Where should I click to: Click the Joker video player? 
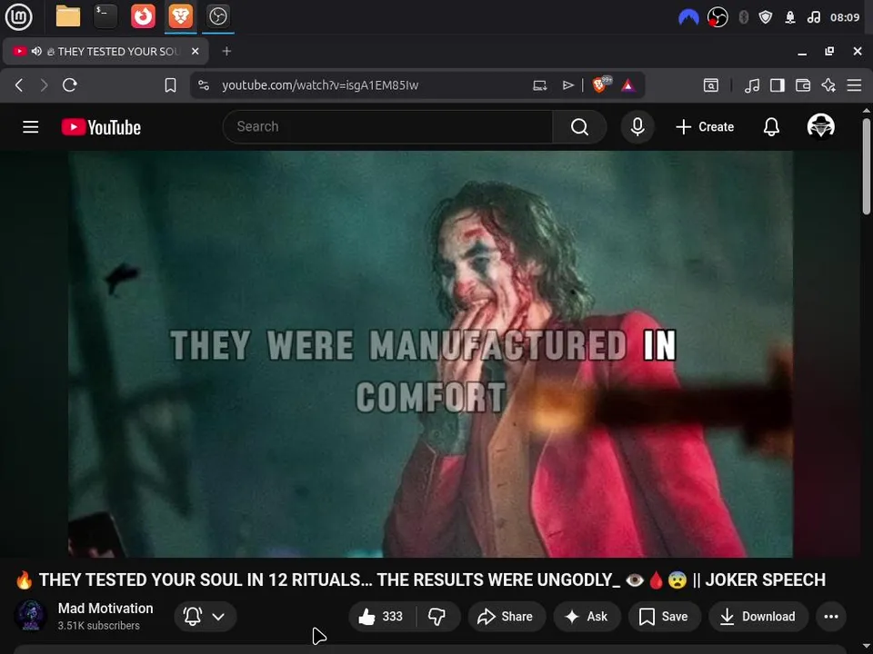pyautogui.click(x=430, y=353)
